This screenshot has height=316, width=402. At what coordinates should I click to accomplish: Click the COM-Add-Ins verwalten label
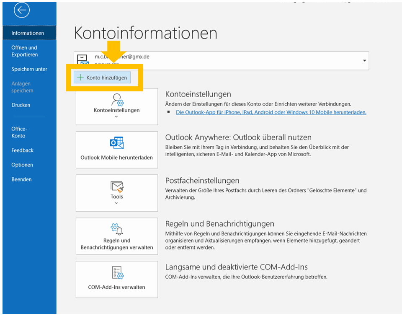click(117, 287)
